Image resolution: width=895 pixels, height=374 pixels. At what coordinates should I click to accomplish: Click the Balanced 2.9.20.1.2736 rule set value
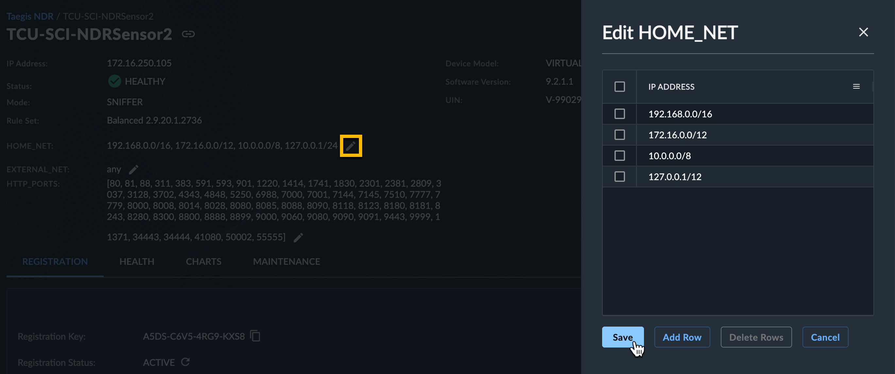pos(154,120)
